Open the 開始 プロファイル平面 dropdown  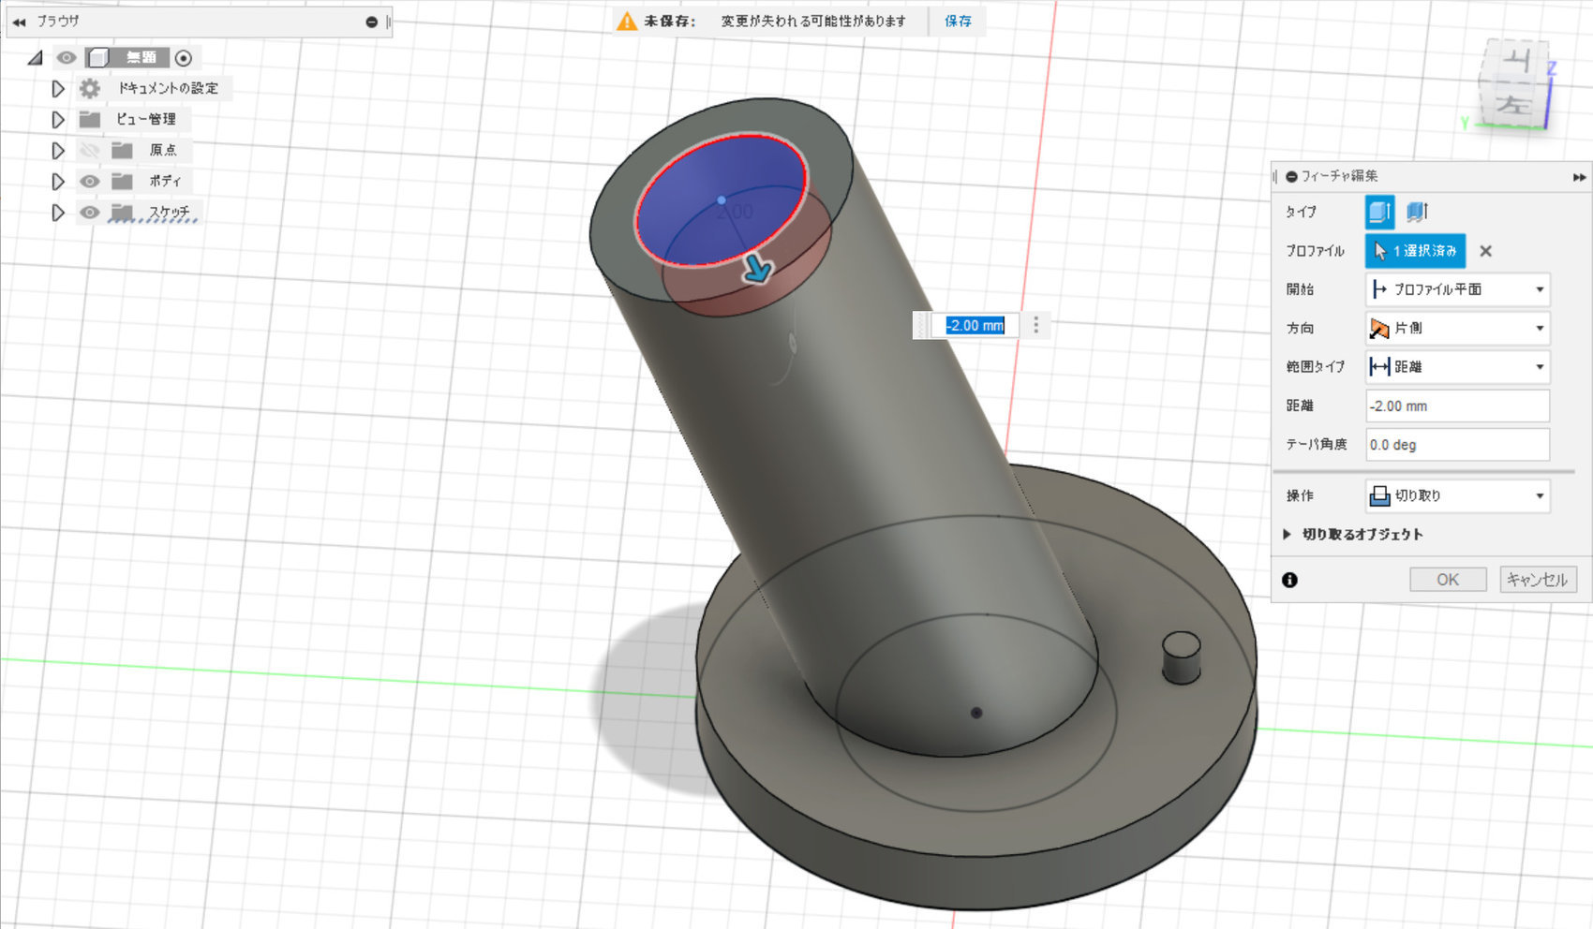(x=1457, y=289)
